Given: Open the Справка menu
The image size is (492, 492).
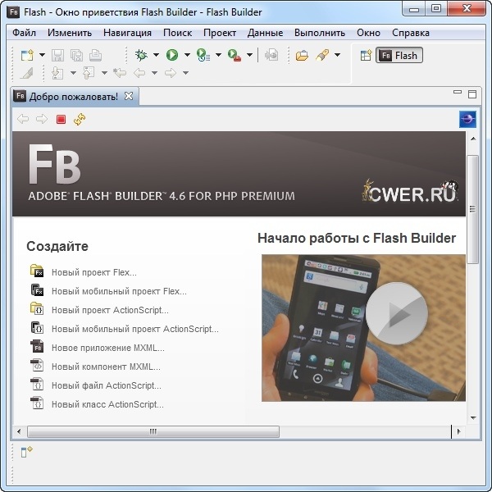Looking at the screenshot, I should click(x=409, y=33).
